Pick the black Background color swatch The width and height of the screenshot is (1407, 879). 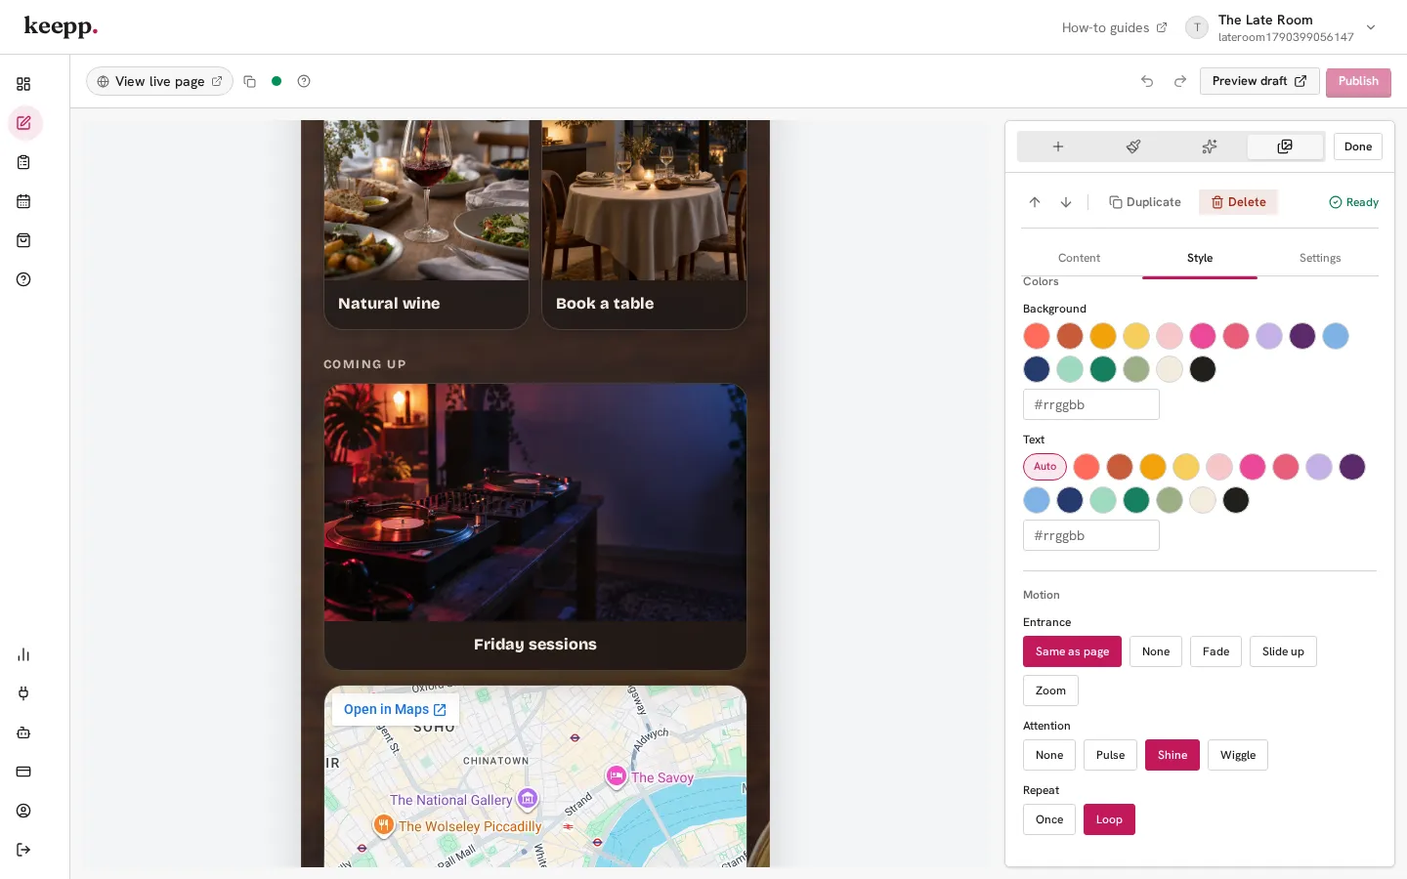[1203, 369]
